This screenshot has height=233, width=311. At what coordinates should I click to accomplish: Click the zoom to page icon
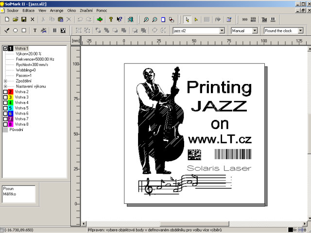click(x=163, y=19)
